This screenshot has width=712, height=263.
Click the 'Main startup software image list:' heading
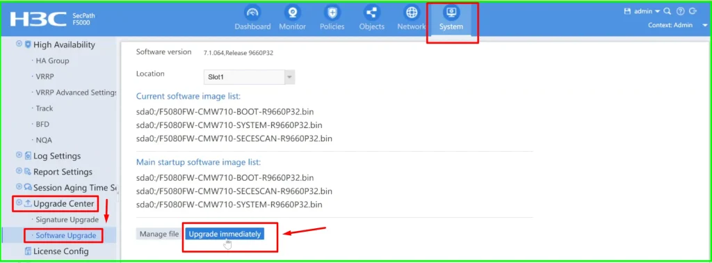tap(198, 161)
